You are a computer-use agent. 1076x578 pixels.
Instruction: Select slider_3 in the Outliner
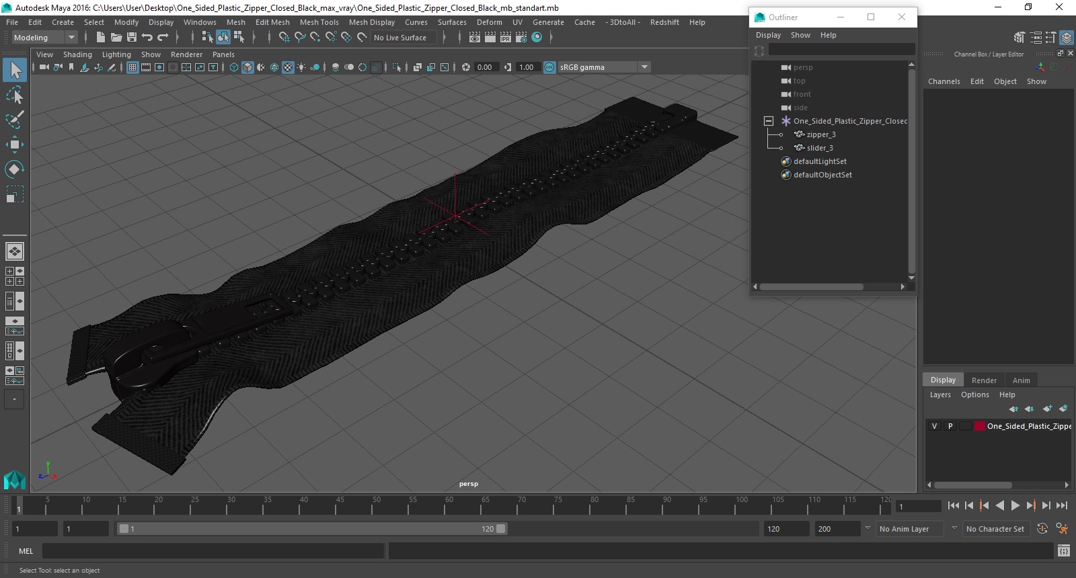(x=820, y=148)
